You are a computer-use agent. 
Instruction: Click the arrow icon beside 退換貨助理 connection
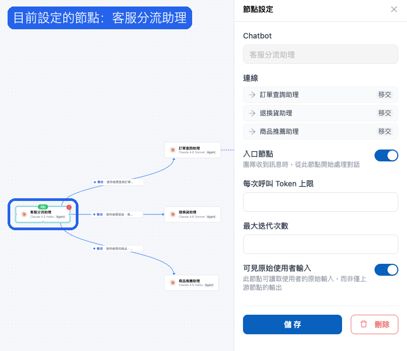pos(252,113)
